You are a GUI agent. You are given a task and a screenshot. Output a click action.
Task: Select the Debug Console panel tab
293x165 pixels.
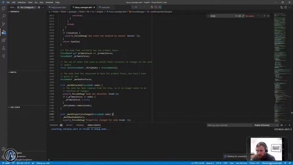pyautogui.click(x=94, y=125)
